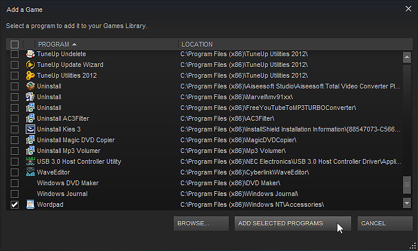This screenshot has width=418, height=251.
Task: Click the WaveEditor program icon
Action: [x=30, y=172]
